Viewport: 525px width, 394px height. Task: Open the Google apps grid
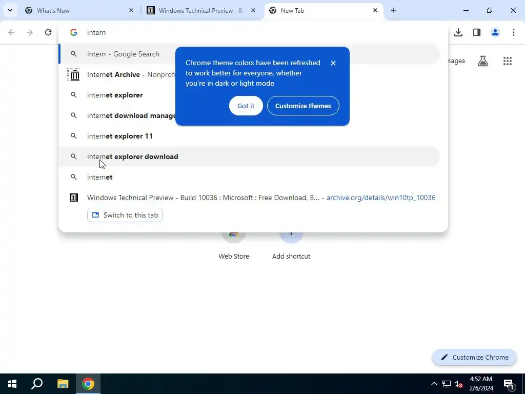[507, 61]
